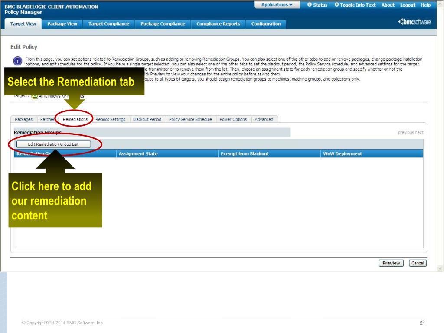444x333 pixels.
Task: Click the bmcsoftware logo
Action: point(415,22)
